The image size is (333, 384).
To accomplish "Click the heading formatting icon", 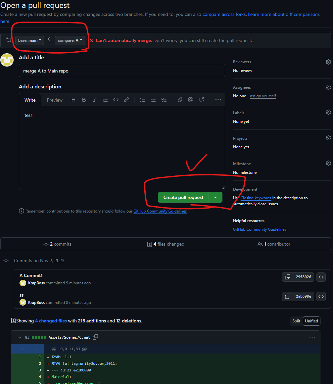I will pyautogui.click(x=73, y=100).
